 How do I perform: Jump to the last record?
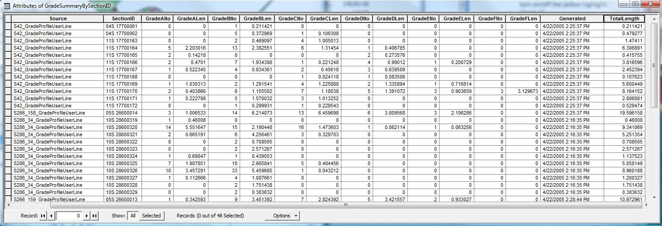pos(95,216)
